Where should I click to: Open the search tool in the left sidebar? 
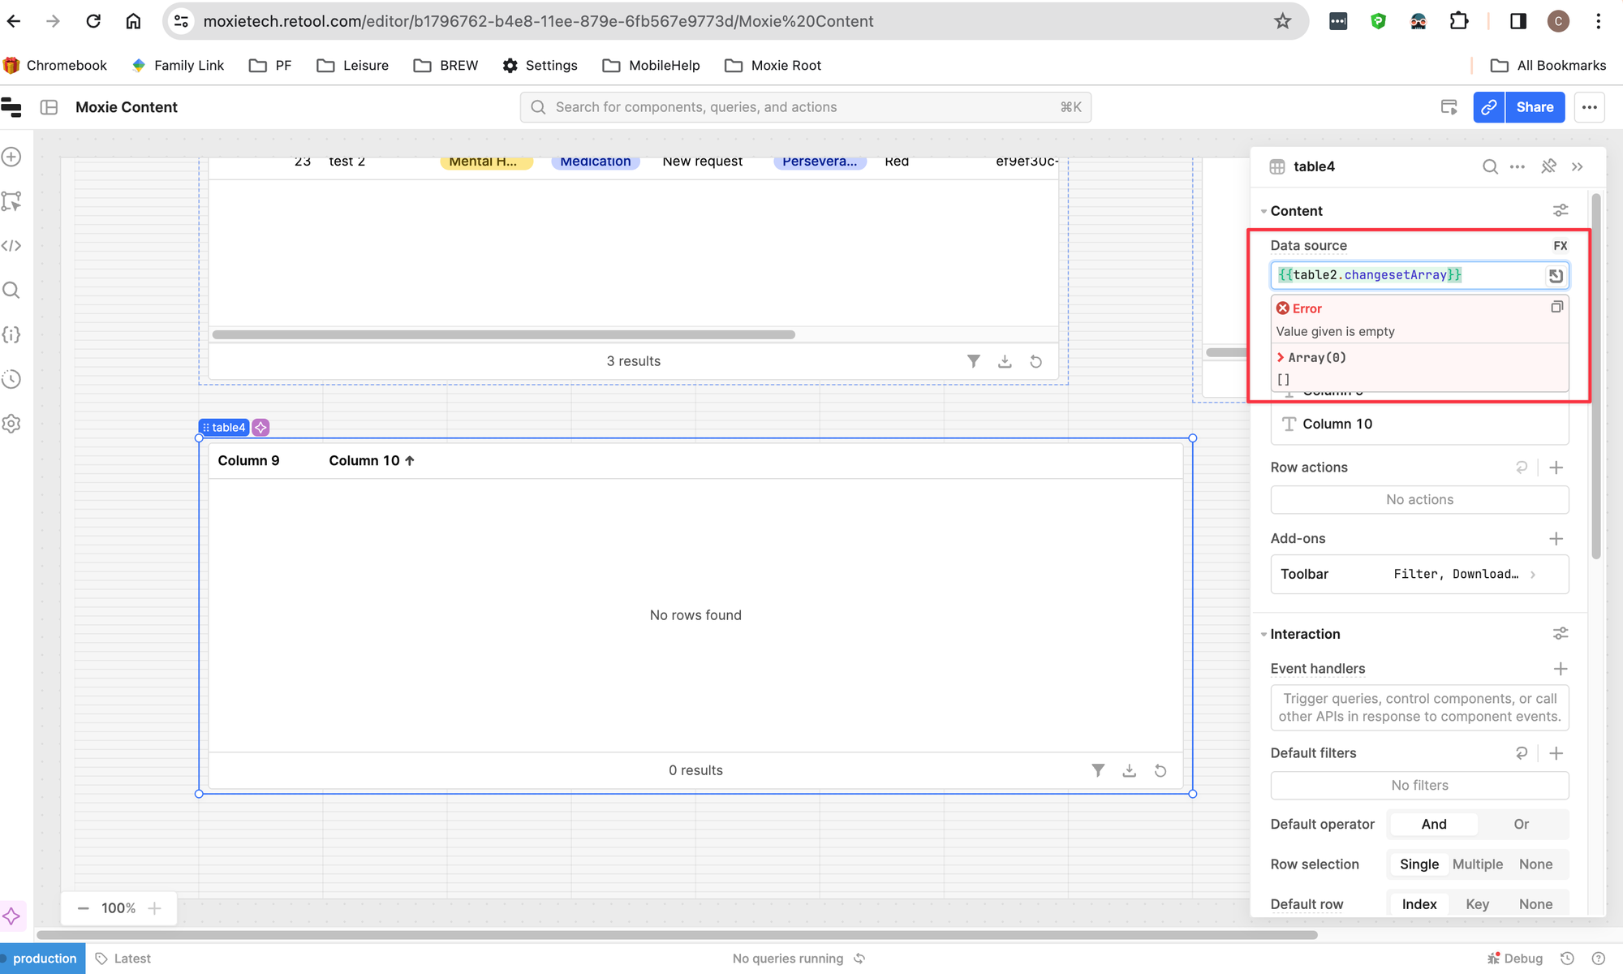coord(11,289)
